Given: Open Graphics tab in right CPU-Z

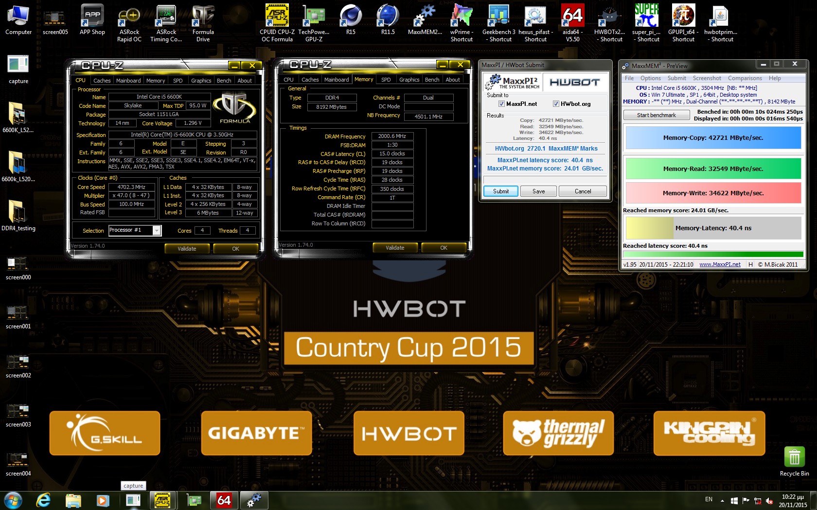Looking at the screenshot, I should pyautogui.click(x=409, y=80).
